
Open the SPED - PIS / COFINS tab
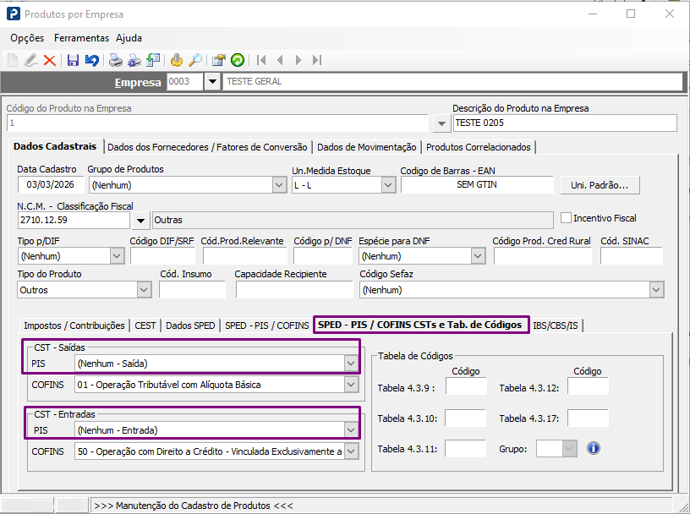pos(267,325)
